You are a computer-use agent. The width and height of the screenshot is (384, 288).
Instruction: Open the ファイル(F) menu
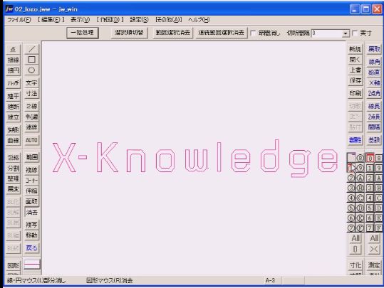click(x=19, y=20)
